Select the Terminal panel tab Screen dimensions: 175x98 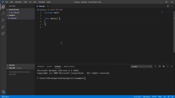click(58, 66)
